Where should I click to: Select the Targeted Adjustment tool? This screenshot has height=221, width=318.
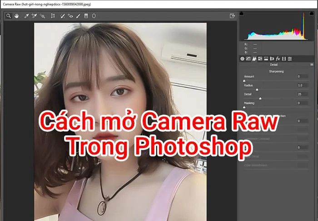coord(42,16)
